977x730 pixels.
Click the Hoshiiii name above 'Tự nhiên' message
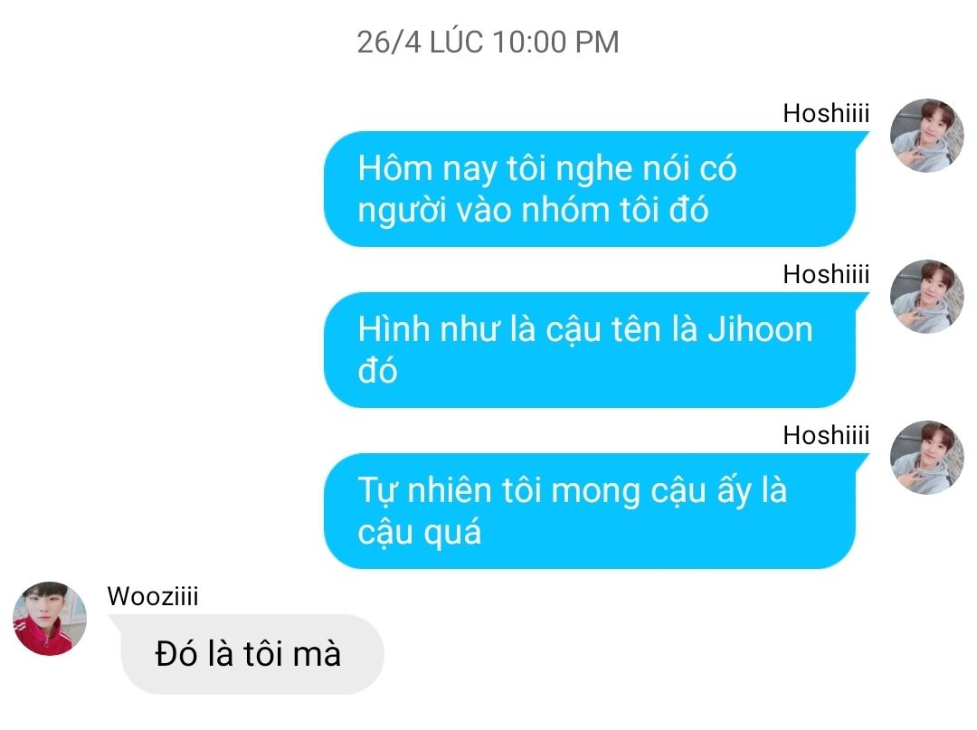pyautogui.click(x=826, y=435)
